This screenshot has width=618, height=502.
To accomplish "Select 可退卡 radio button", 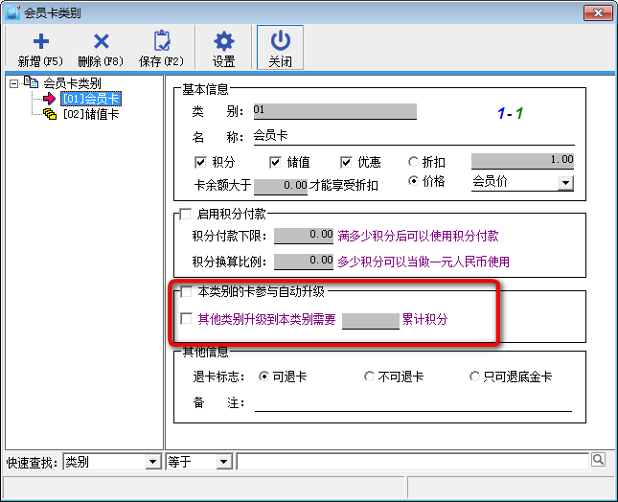I will click(x=263, y=376).
